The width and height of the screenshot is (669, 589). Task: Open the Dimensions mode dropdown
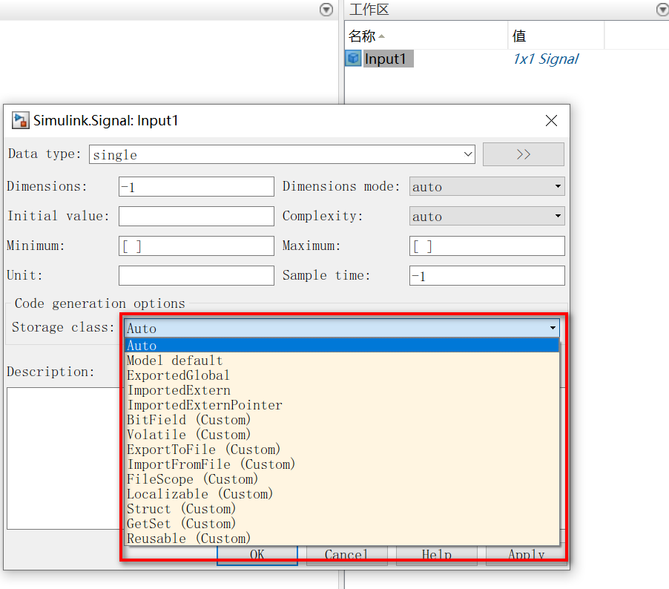pyautogui.click(x=487, y=186)
